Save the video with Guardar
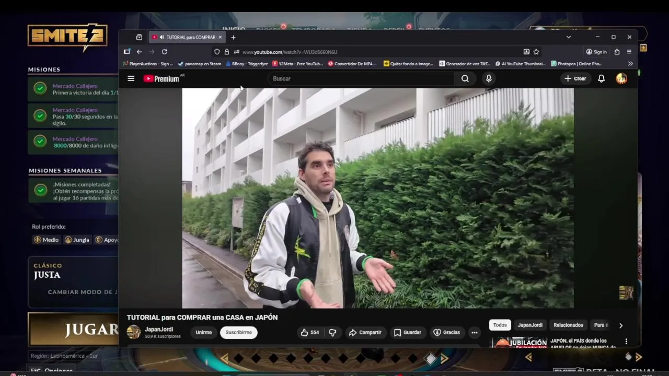The height and width of the screenshot is (376, 669). click(x=408, y=332)
